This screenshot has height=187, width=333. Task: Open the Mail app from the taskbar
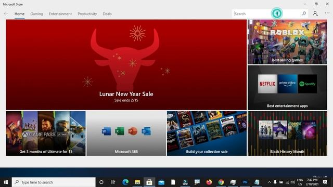[161, 182]
